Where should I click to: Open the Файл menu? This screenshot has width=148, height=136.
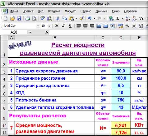pyautogui.click(x=14, y=11)
